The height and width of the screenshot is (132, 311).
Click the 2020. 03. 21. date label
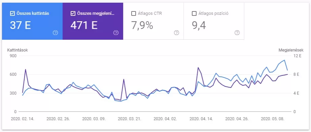(129, 119)
